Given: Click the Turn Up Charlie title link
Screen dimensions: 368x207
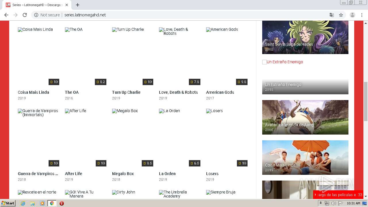Looking at the screenshot, I should pos(126,92).
